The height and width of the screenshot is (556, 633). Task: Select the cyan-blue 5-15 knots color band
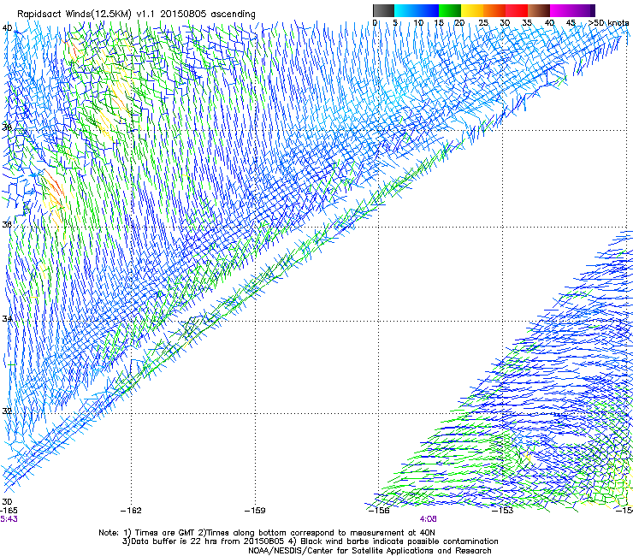(x=417, y=10)
